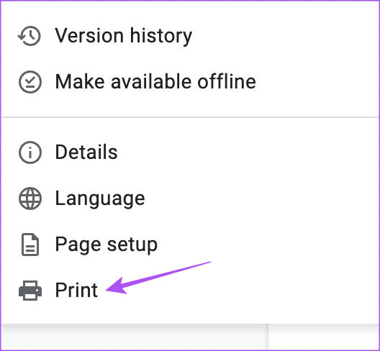Screen dimensions: 380x351
Task: Select Make available offline
Action: (155, 81)
